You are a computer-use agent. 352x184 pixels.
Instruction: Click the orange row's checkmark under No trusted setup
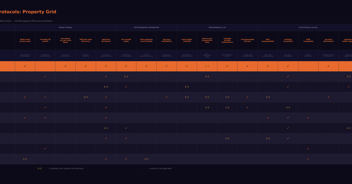point(126,66)
